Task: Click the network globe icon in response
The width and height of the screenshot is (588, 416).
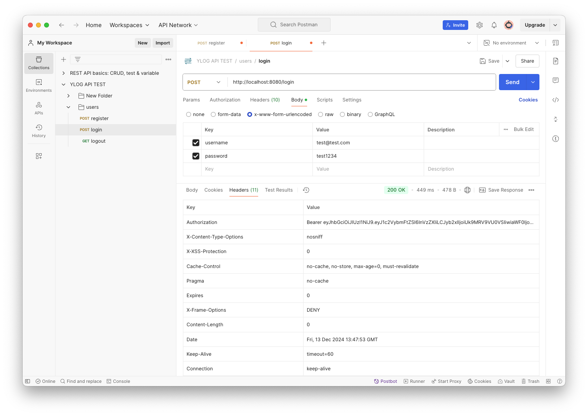Action: click(x=467, y=190)
